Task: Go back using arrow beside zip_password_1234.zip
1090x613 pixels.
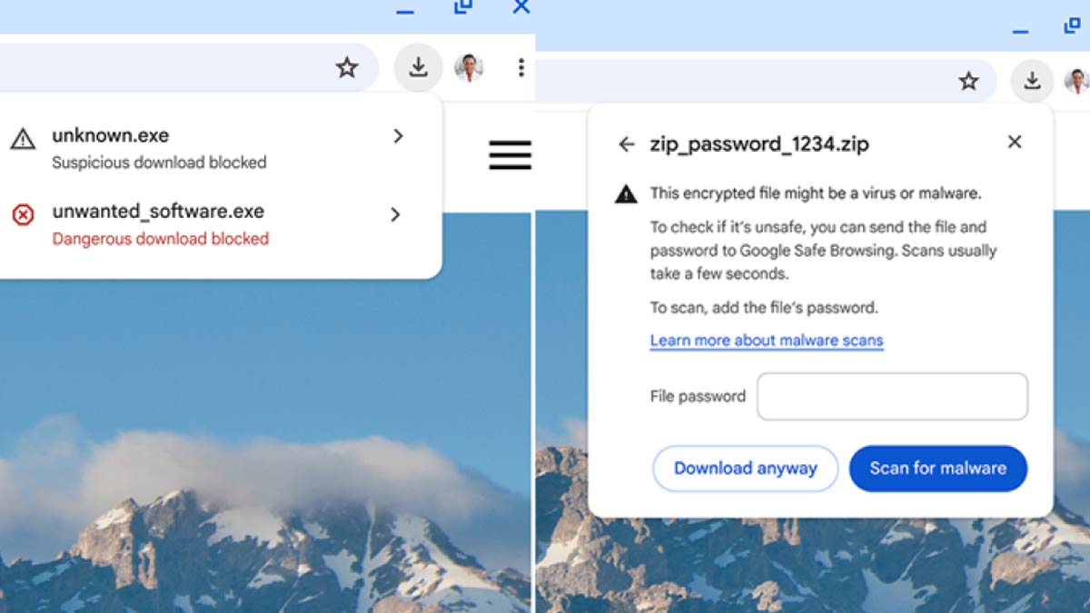Action: coord(626,143)
